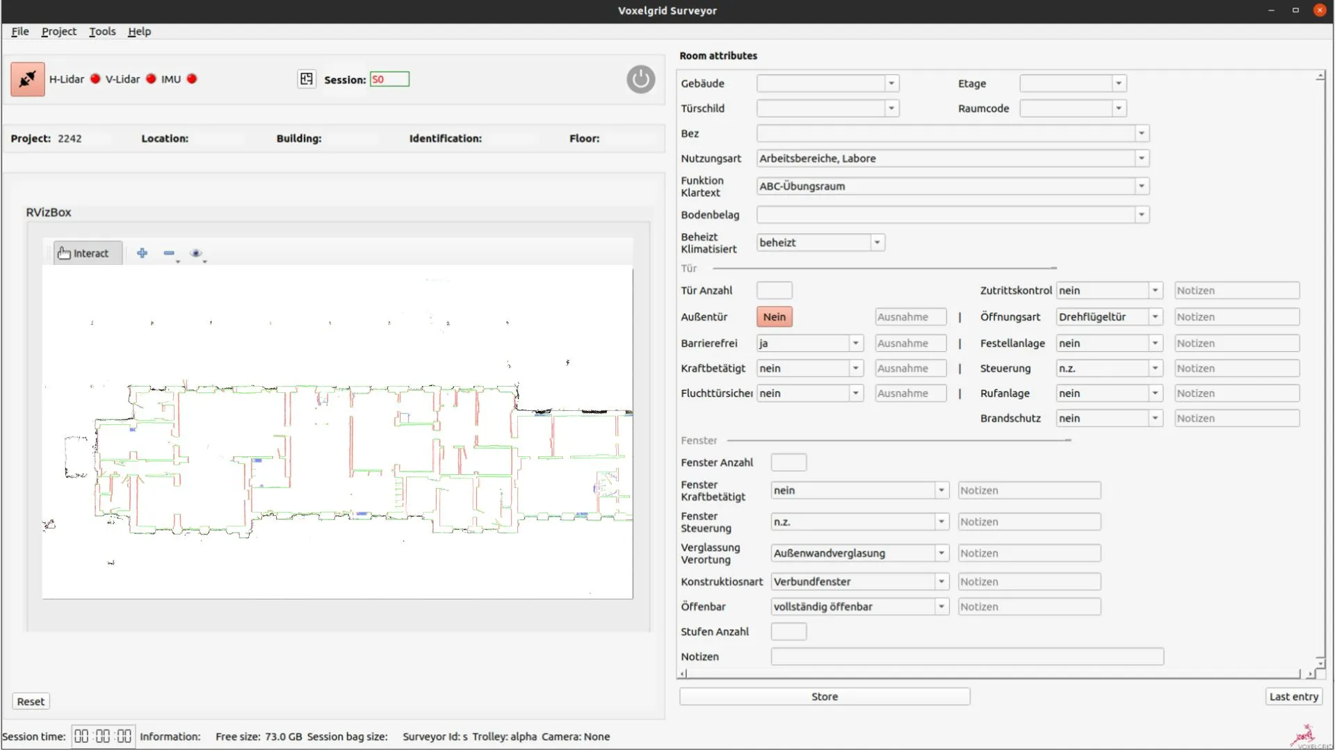
Task: Click the IMU status indicator
Action: (193, 79)
